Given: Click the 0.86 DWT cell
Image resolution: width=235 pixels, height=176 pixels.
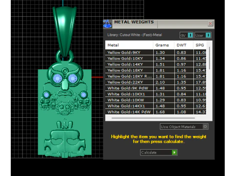Looking at the screenshot, I should click(x=184, y=58).
